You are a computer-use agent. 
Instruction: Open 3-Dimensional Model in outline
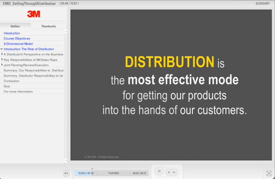click(18, 44)
